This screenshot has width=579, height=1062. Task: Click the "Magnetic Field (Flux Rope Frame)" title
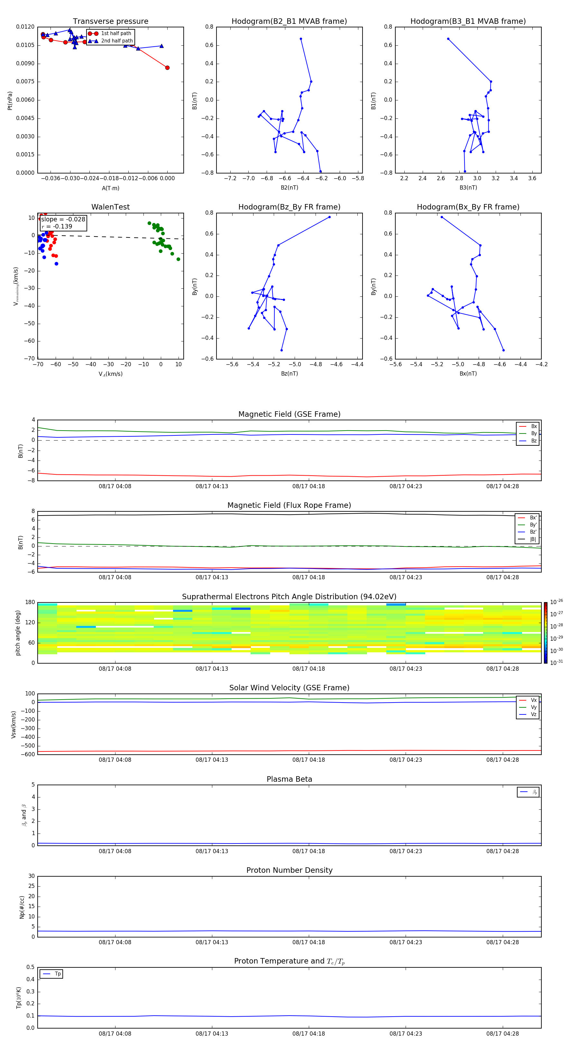pos(289,506)
